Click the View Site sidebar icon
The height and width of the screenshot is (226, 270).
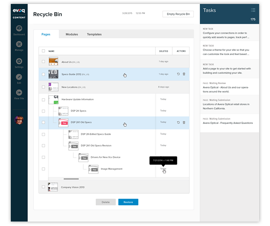(x=19, y=92)
